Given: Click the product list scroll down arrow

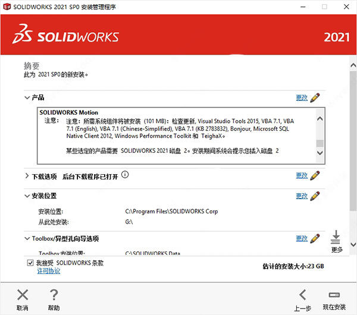Looking at the screenshot, I should (x=320, y=153).
